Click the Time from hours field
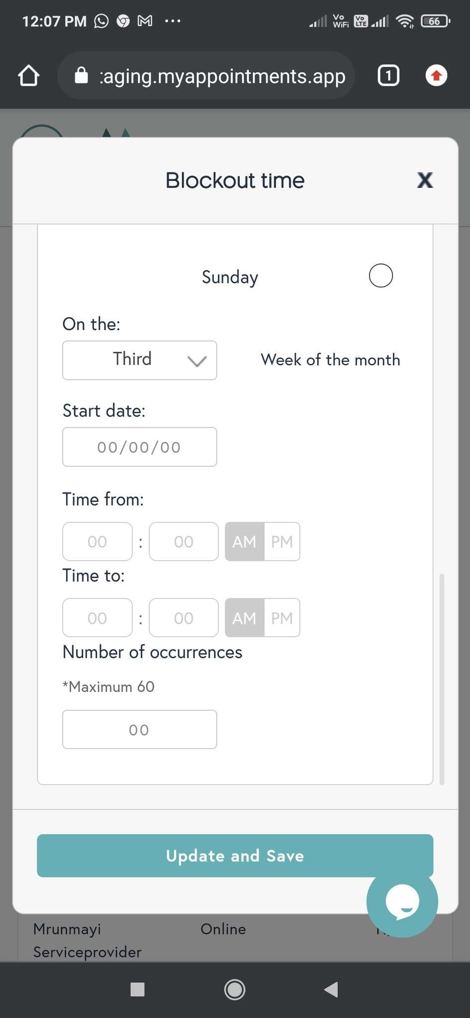The width and height of the screenshot is (470, 1018). click(x=97, y=541)
